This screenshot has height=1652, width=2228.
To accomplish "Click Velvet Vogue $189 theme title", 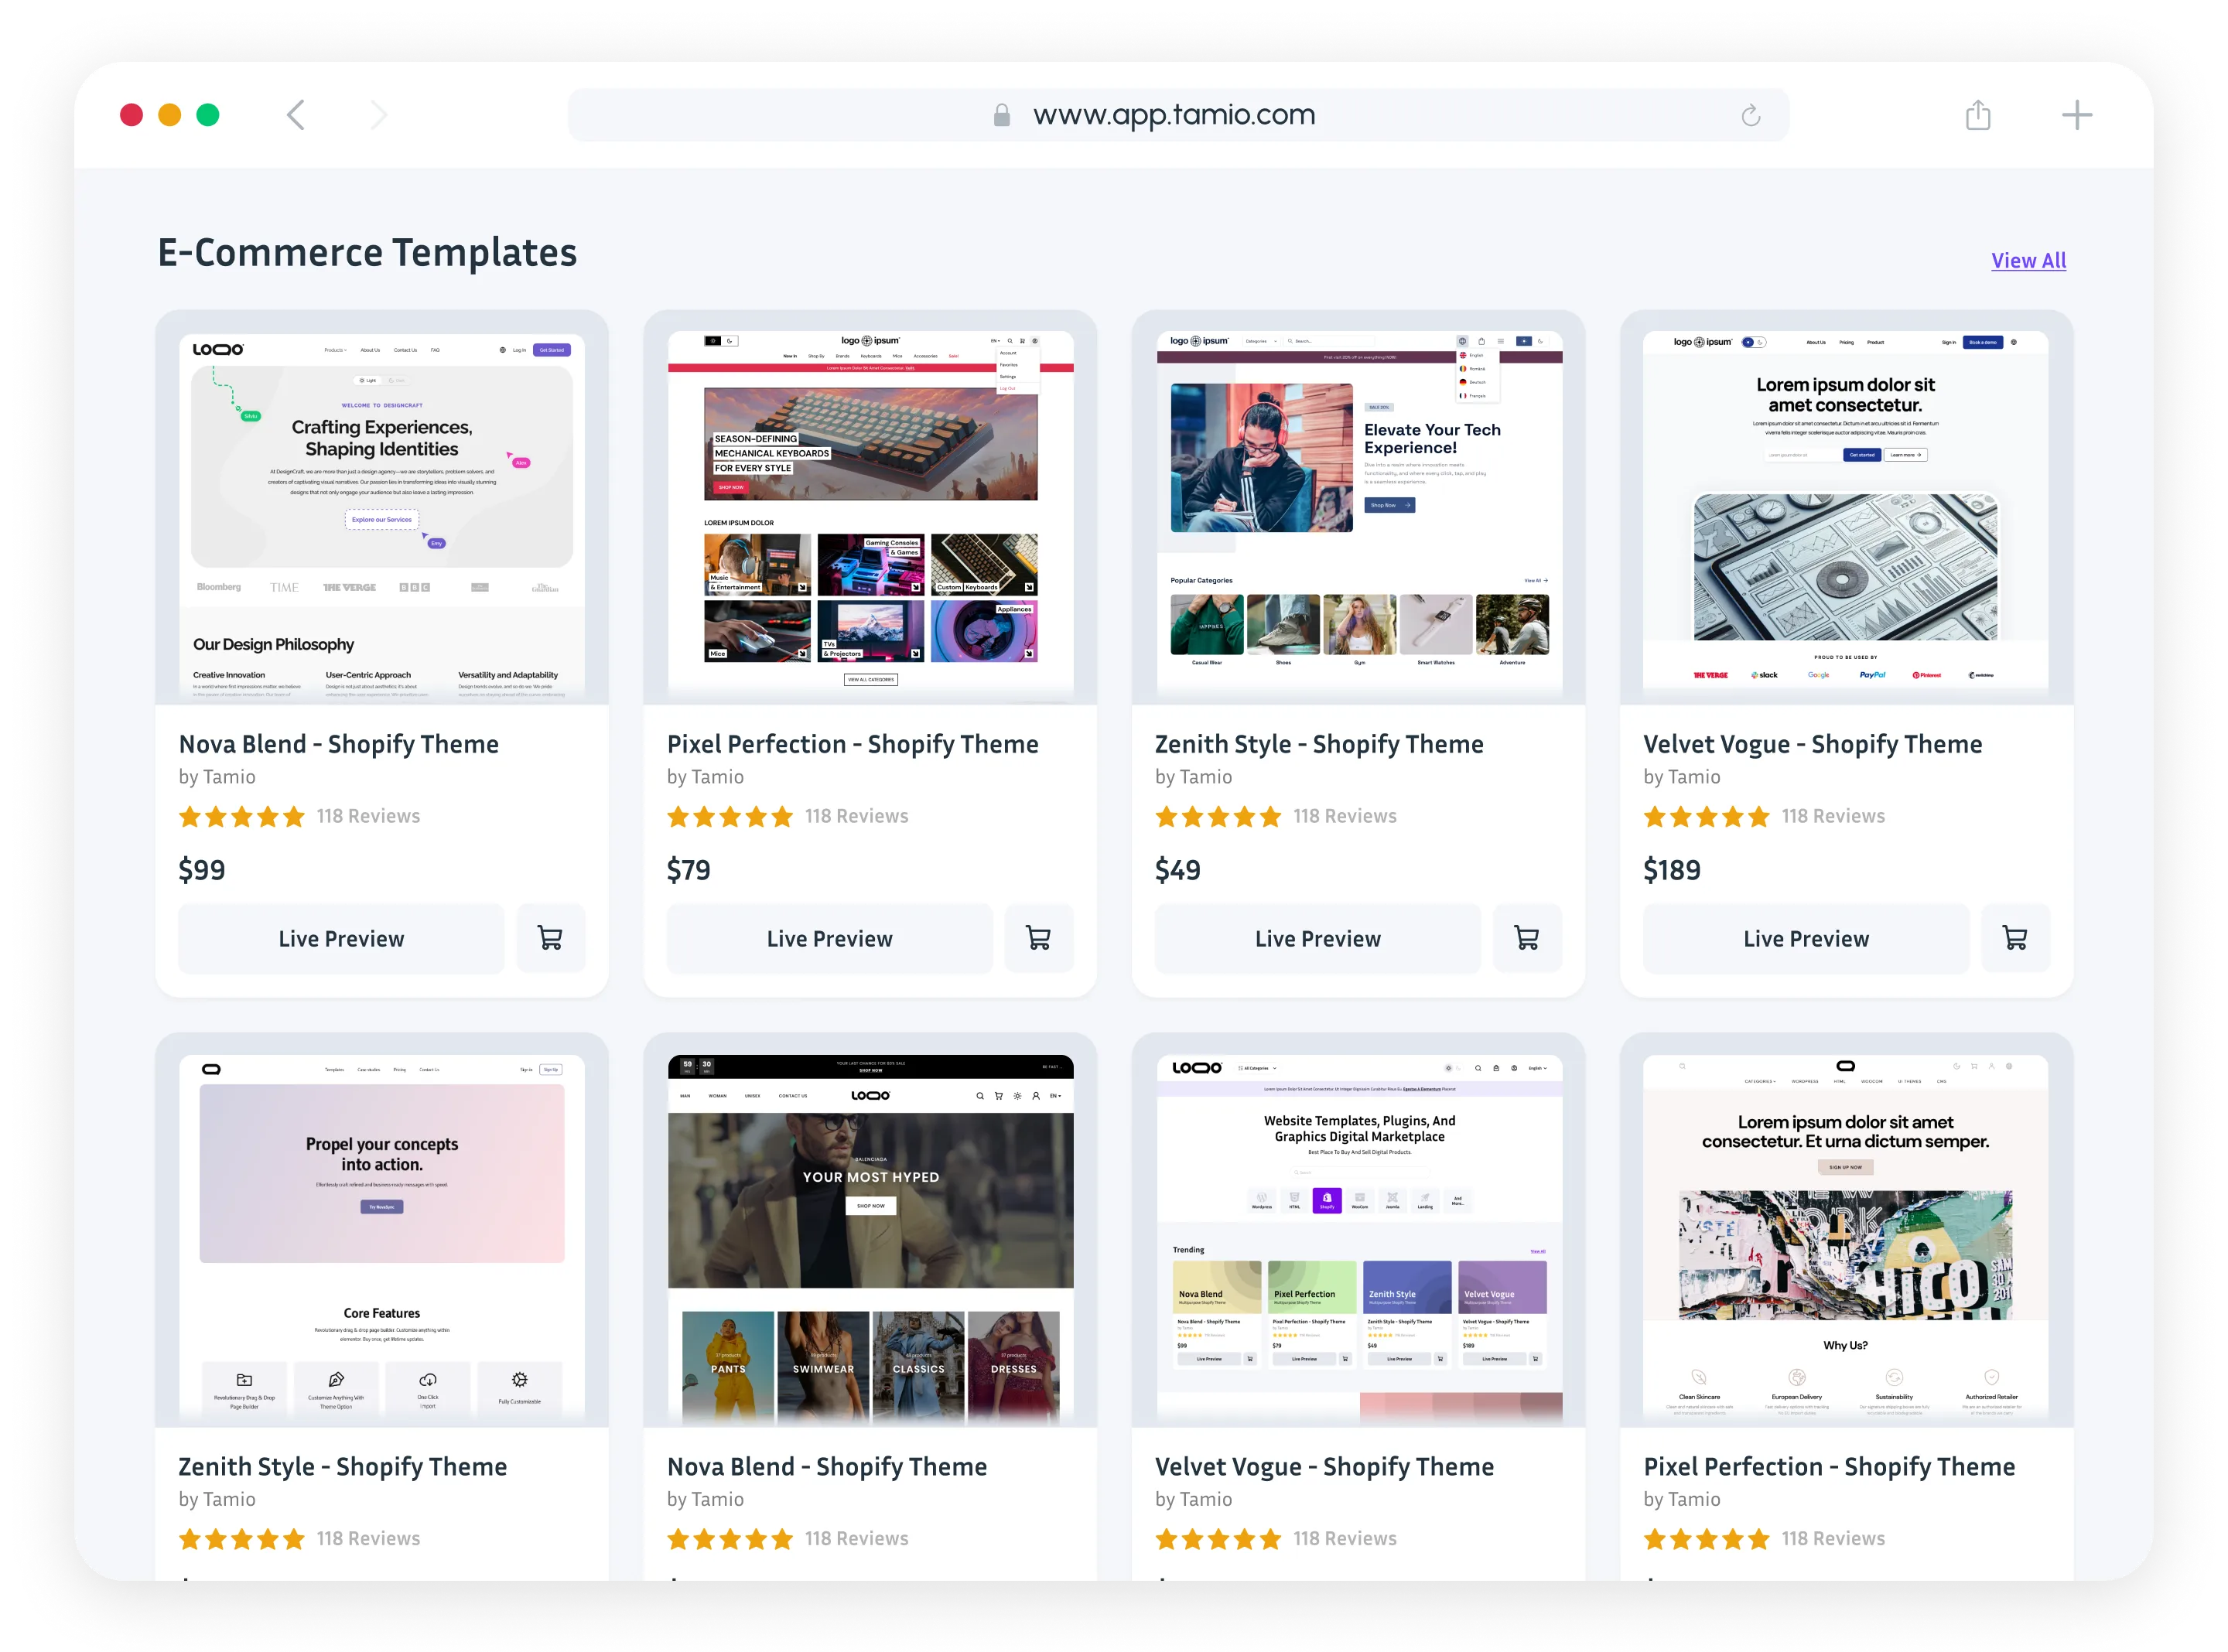I will 1811,744.
